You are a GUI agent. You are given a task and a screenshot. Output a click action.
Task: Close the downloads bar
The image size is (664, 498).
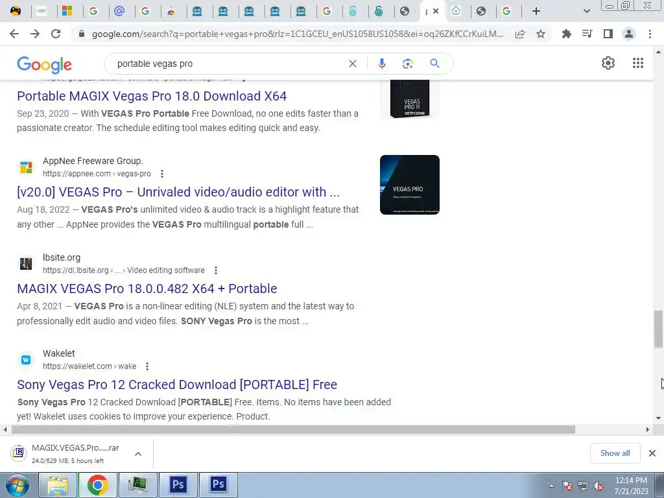[652, 453]
